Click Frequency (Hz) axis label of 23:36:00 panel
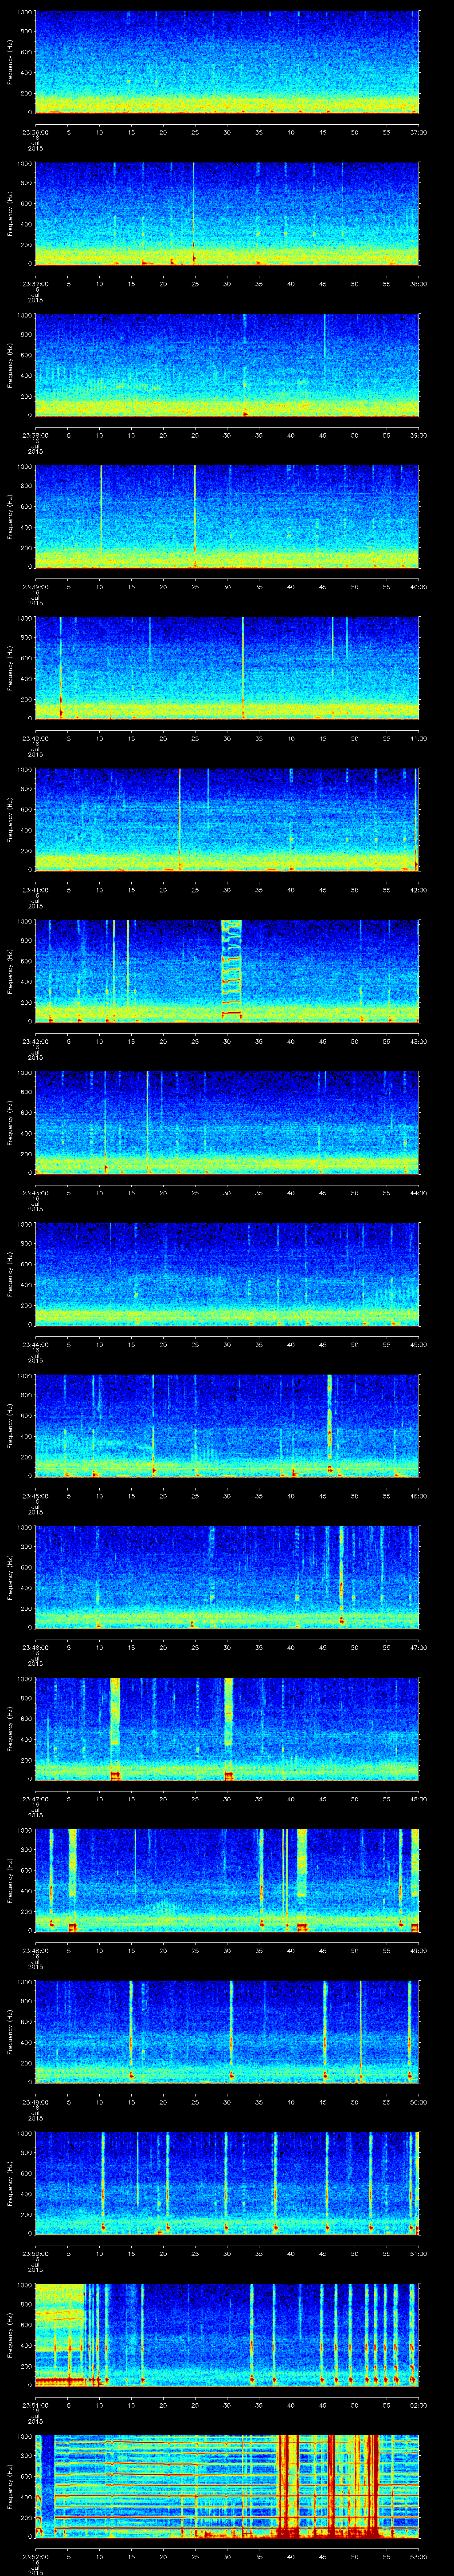This screenshot has height=2576, width=454. [x=10, y=62]
